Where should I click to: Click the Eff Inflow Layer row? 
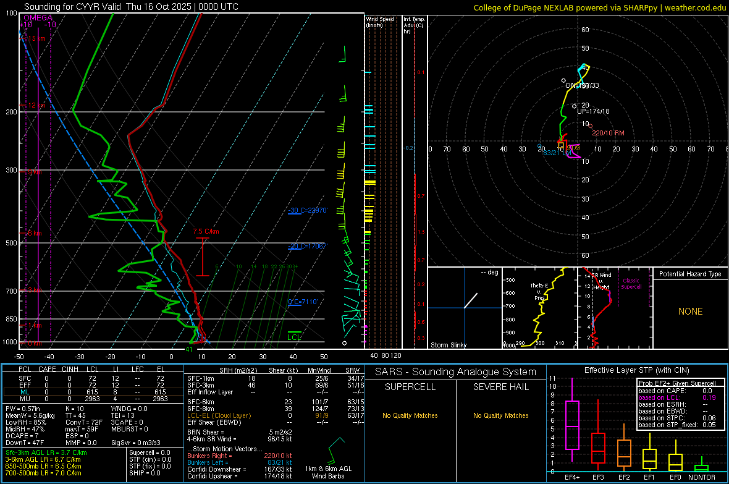[276, 392]
